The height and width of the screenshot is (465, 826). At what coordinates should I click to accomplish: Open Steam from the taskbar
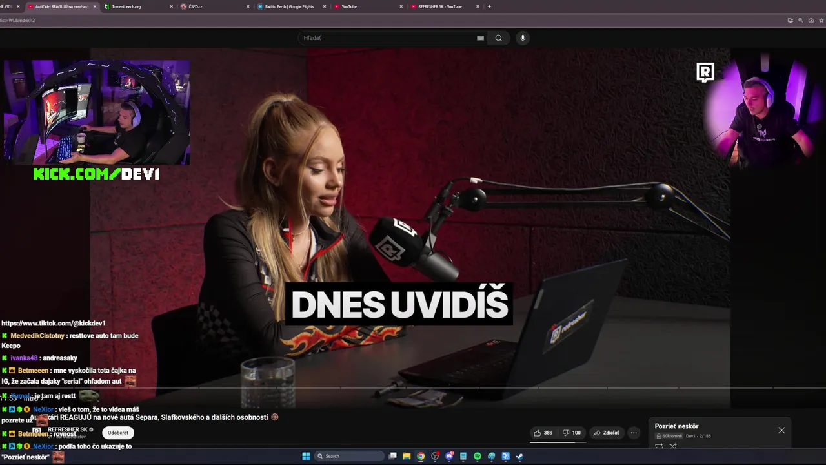pyautogui.click(x=519, y=456)
